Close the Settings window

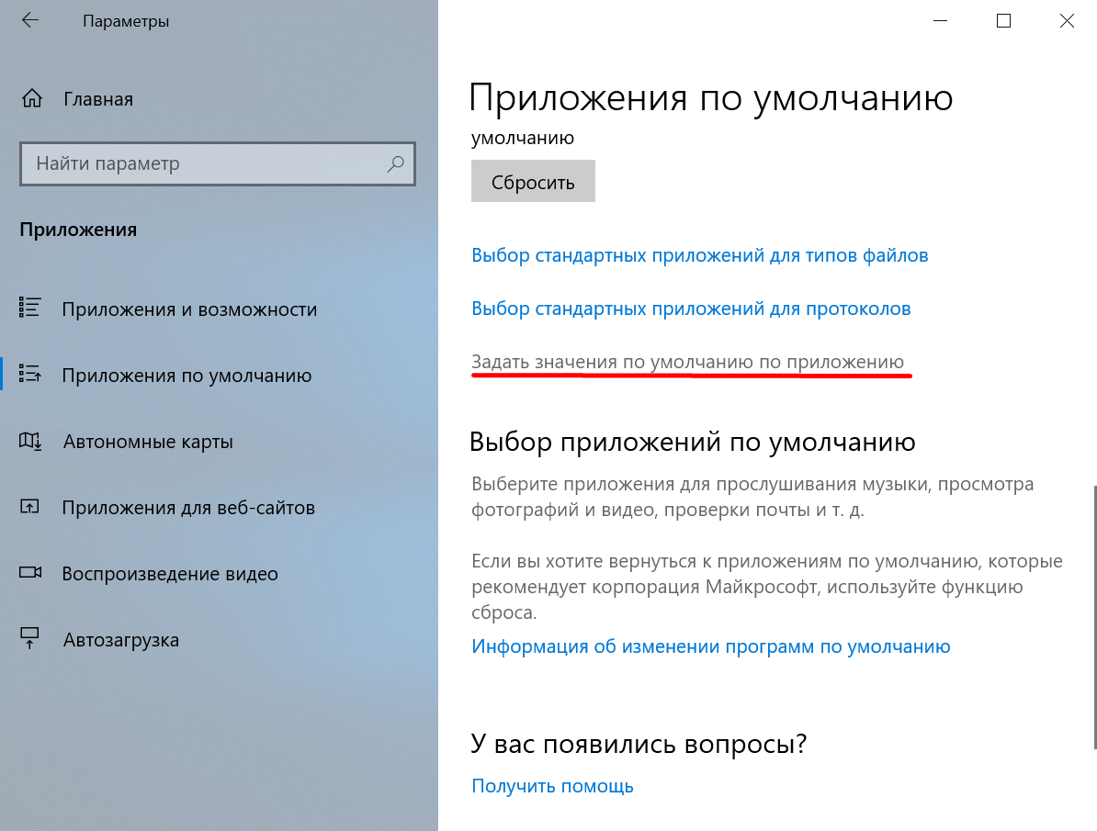coord(1066,21)
